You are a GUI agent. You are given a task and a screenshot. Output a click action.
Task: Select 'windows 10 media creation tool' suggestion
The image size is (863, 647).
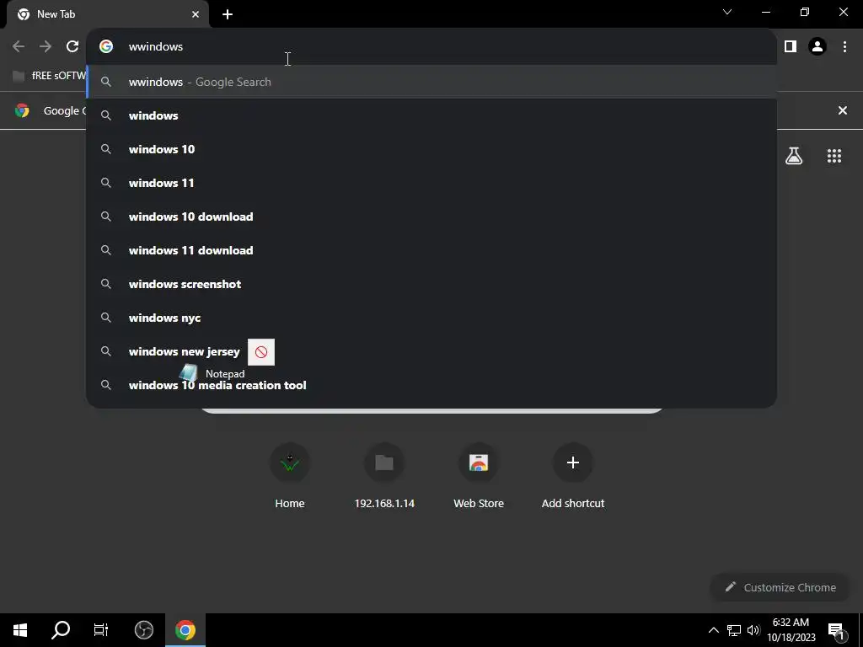tap(431, 385)
